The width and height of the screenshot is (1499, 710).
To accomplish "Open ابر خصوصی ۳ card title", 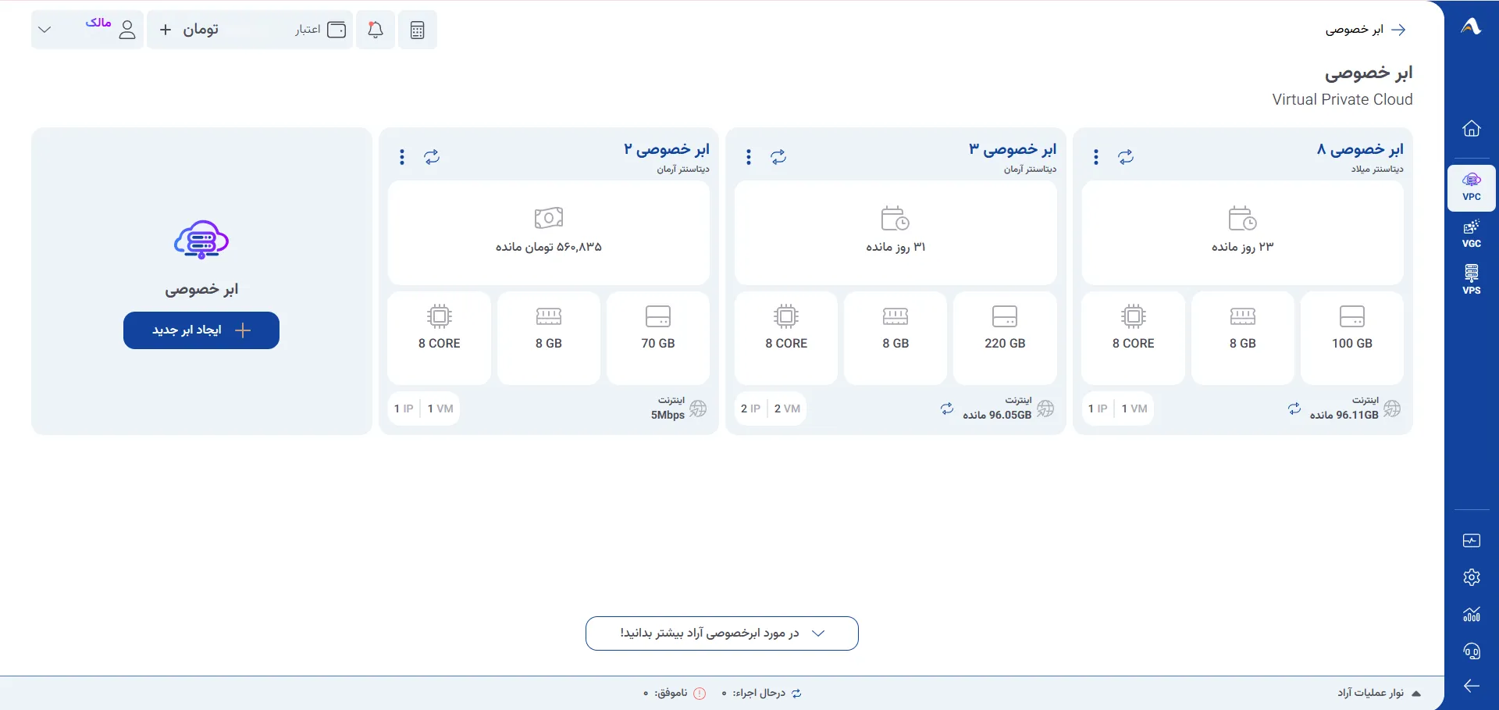I will [x=1013, y=149].
